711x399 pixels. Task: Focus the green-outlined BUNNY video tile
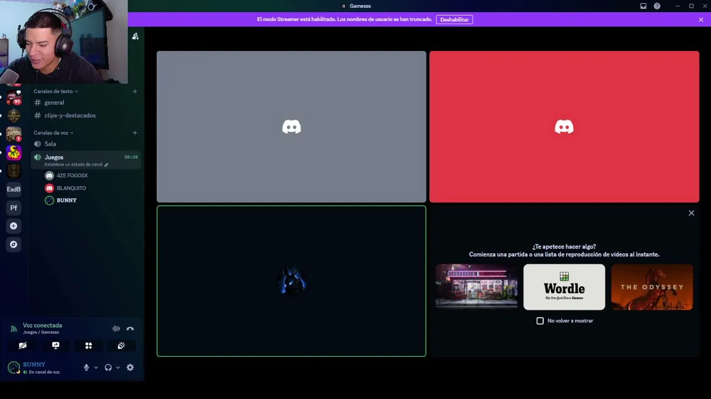(292, 281)
